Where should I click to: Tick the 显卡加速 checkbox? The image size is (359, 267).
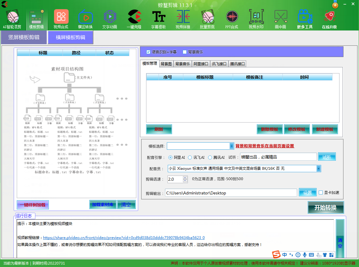pos(321,193)
